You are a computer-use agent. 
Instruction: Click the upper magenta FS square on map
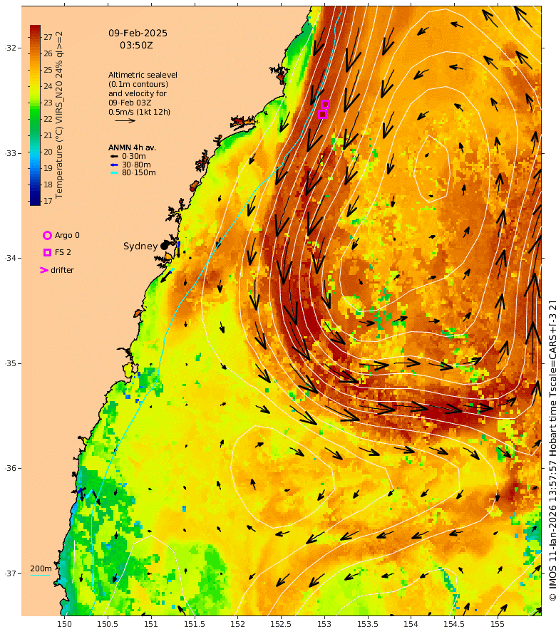pyautogui.click(x=325, y=104)
